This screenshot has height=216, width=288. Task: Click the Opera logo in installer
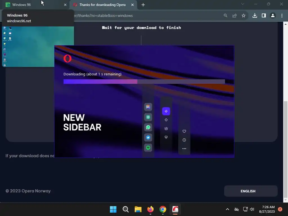pos(67,58)
